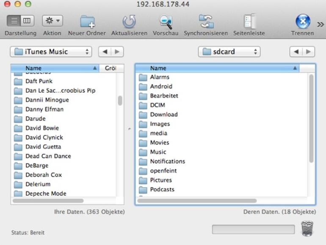
Task: Click the Music folder icon
Action: coord(143,152)
